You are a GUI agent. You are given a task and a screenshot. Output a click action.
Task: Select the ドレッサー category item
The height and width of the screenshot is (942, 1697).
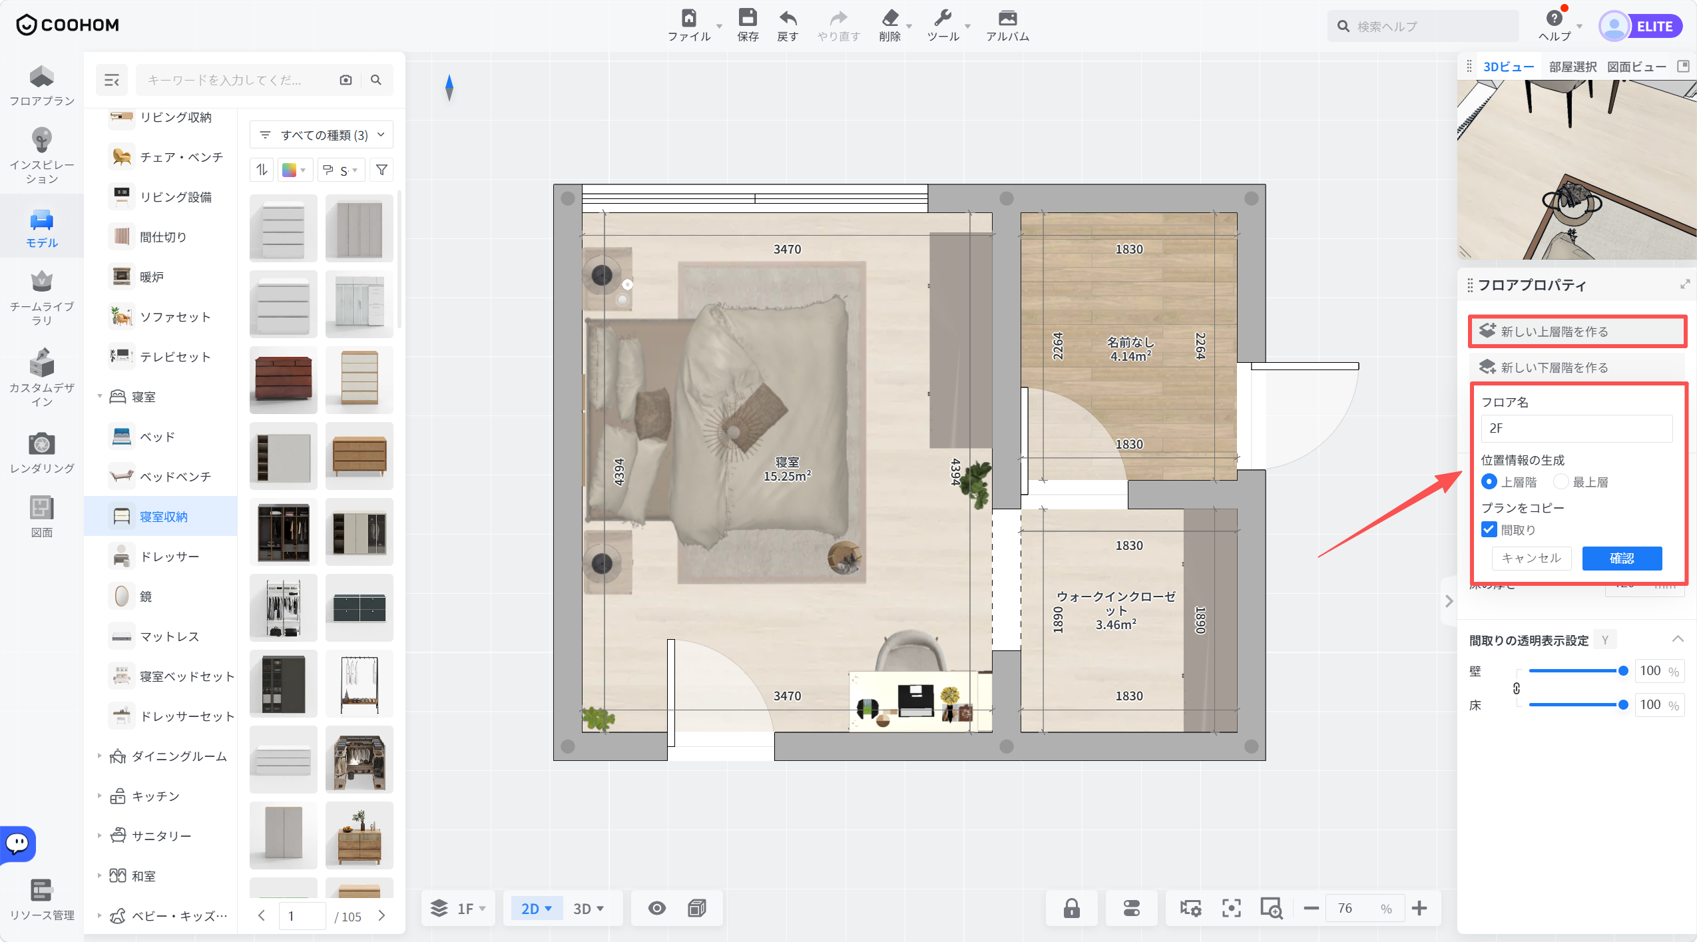click(160, 557)
